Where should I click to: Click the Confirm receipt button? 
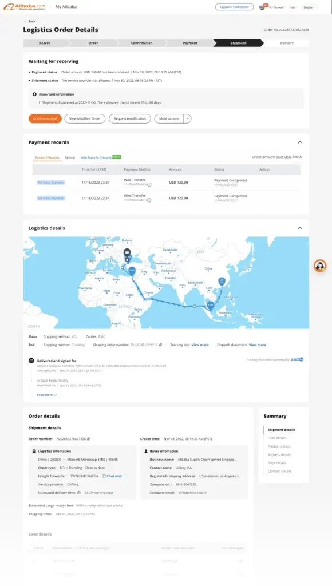[45, 118]
